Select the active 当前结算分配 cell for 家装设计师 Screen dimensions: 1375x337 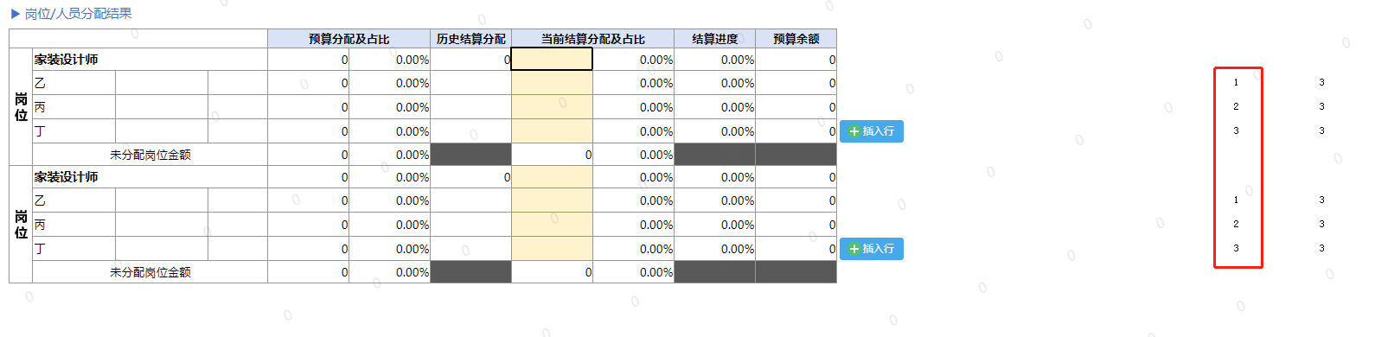click(552, 59)
